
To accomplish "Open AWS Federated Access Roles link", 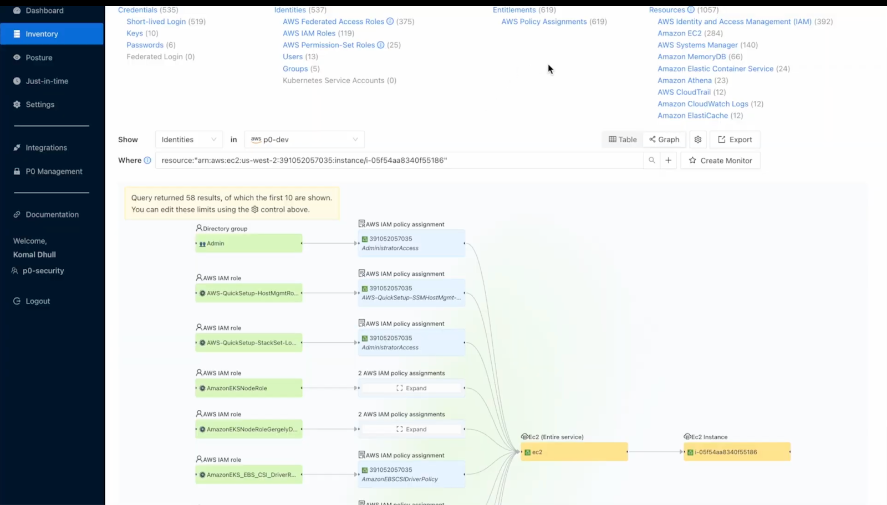I will click(333, 22).
